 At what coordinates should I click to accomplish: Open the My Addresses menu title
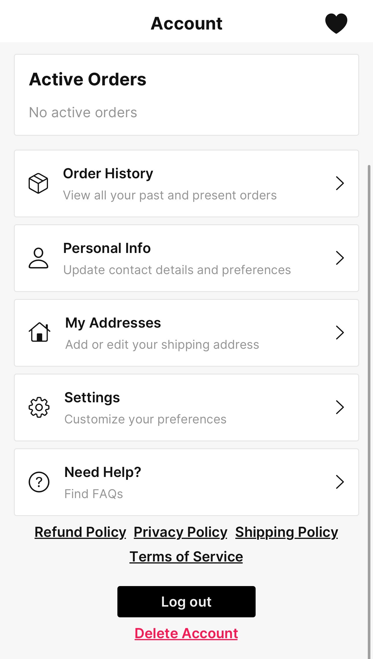pos(113,323)
